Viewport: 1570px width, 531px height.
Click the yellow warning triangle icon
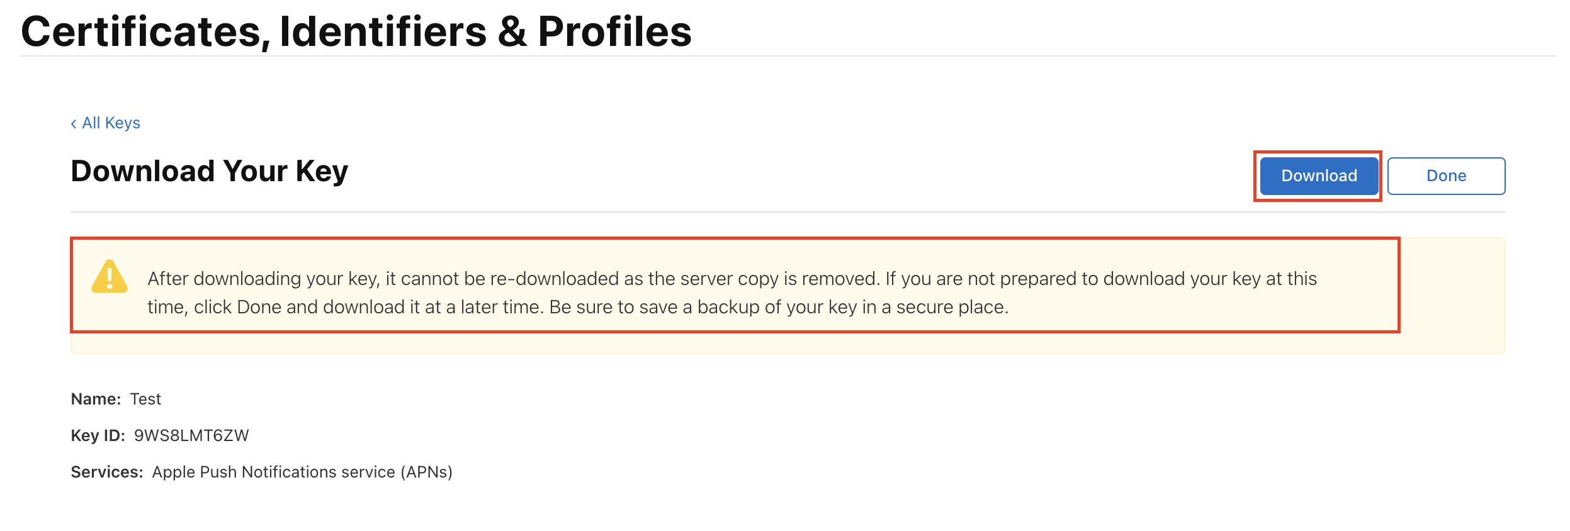110,277
